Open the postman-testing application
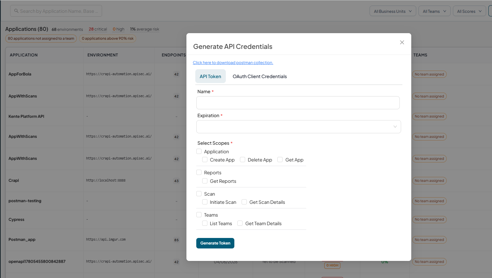Viewport: 492px width, 278px height. tap(25, 201)
